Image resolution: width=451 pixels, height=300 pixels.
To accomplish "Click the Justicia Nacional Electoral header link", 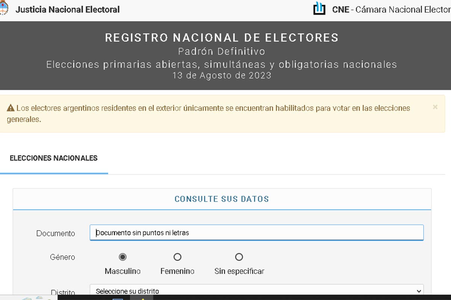I will [x=68, y=9].
